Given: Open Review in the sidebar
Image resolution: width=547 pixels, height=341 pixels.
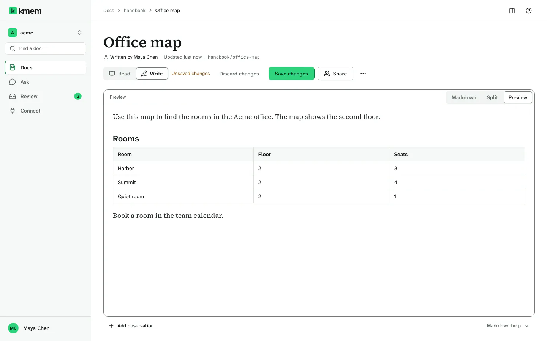Looking at the screenshot, I should click(x=46, y=96).
